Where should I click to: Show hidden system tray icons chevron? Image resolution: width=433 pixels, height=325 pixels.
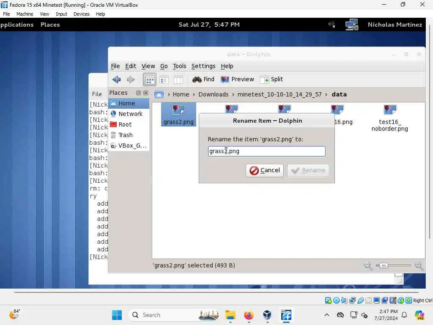327,315
